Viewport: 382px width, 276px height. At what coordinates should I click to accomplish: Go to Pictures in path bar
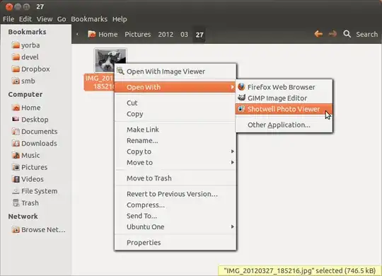pyautogui.click(x=138, y=34)
